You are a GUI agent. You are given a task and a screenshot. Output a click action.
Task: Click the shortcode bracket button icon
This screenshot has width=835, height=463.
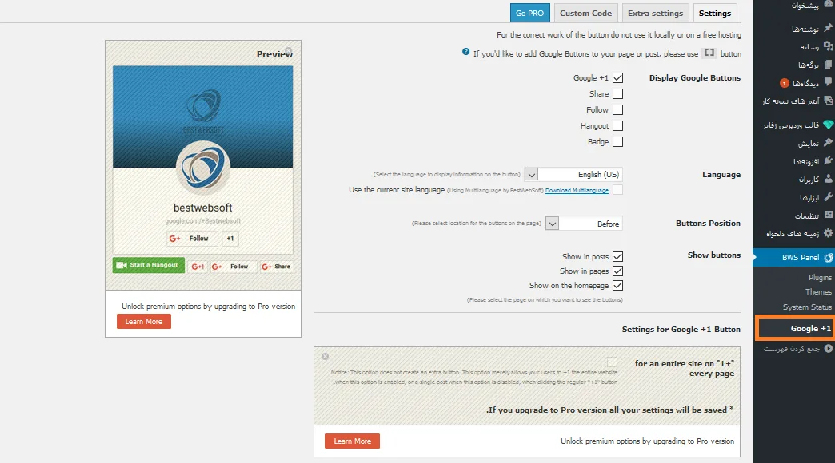pos(709,53)
